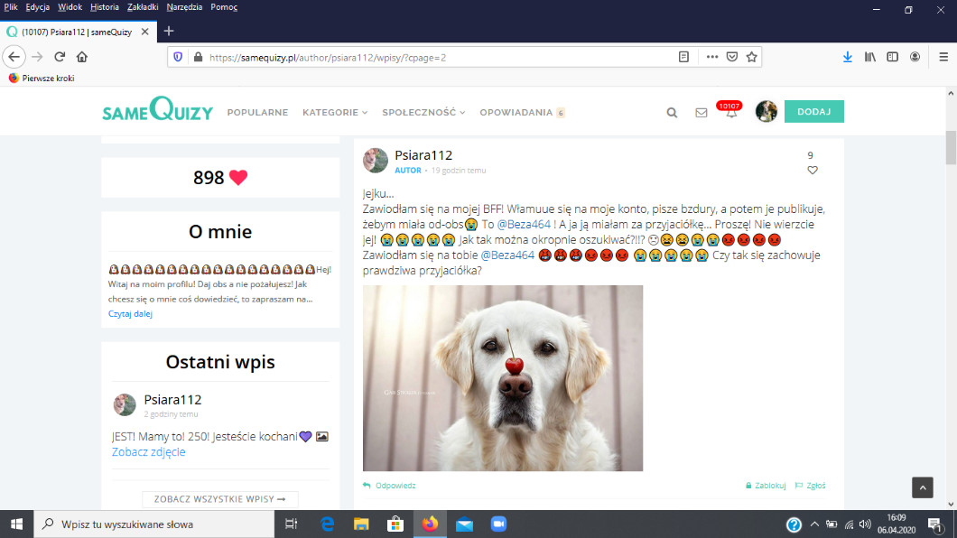Expand the Kategorie dropdown menu
This screenshot has height=538, width=957.
(x=335, y=113)
